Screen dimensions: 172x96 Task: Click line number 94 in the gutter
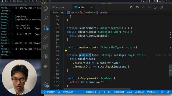pyautogui.click(x=57, y=55)
